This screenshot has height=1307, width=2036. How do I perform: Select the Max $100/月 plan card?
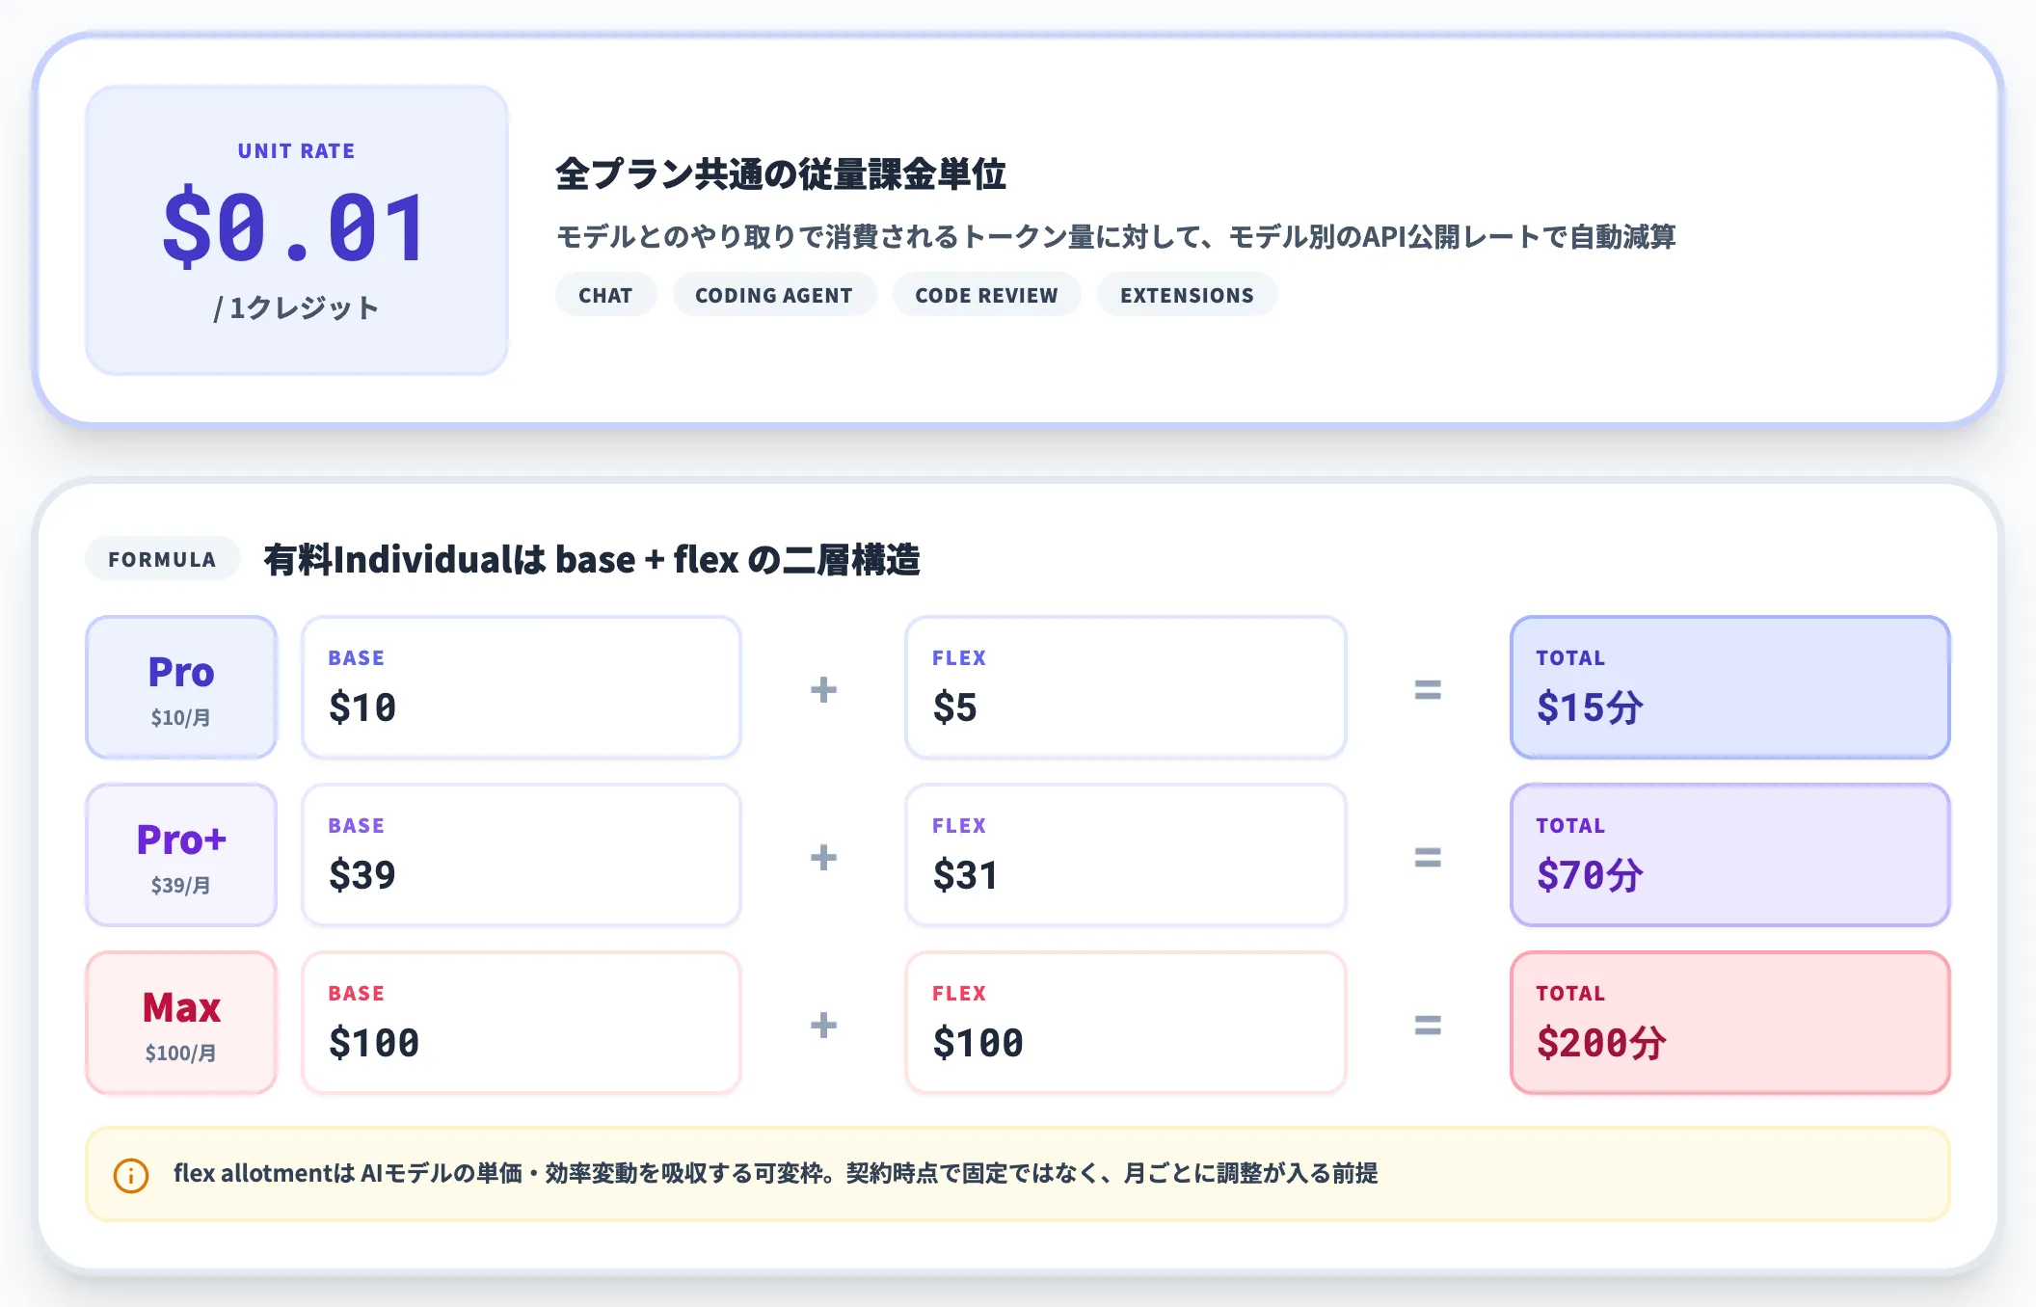tap(181, 1024)
